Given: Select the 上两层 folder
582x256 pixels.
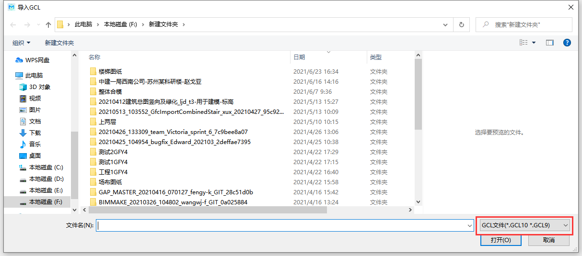Looking at the screenshot, I should click(107, 122).
